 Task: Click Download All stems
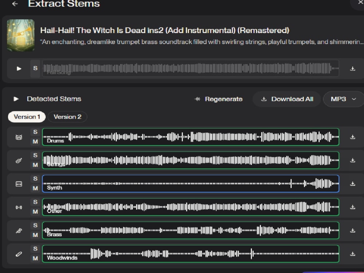tap(287, 99)
